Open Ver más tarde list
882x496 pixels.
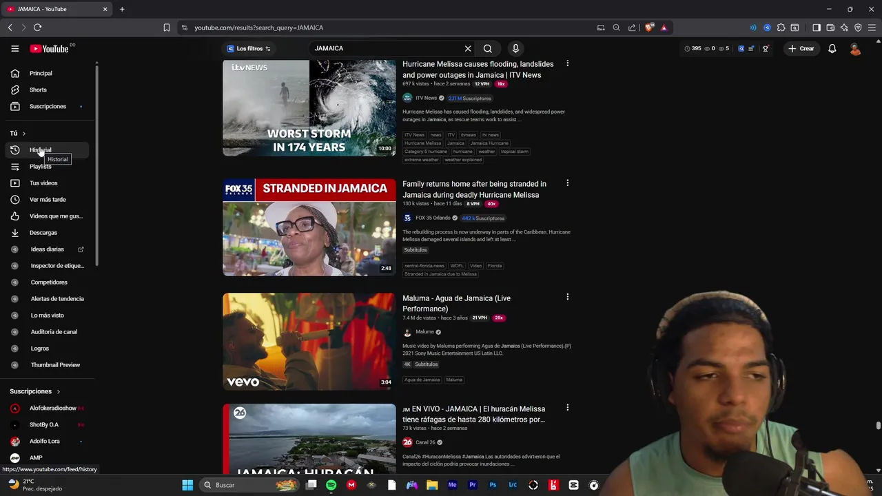48,199
